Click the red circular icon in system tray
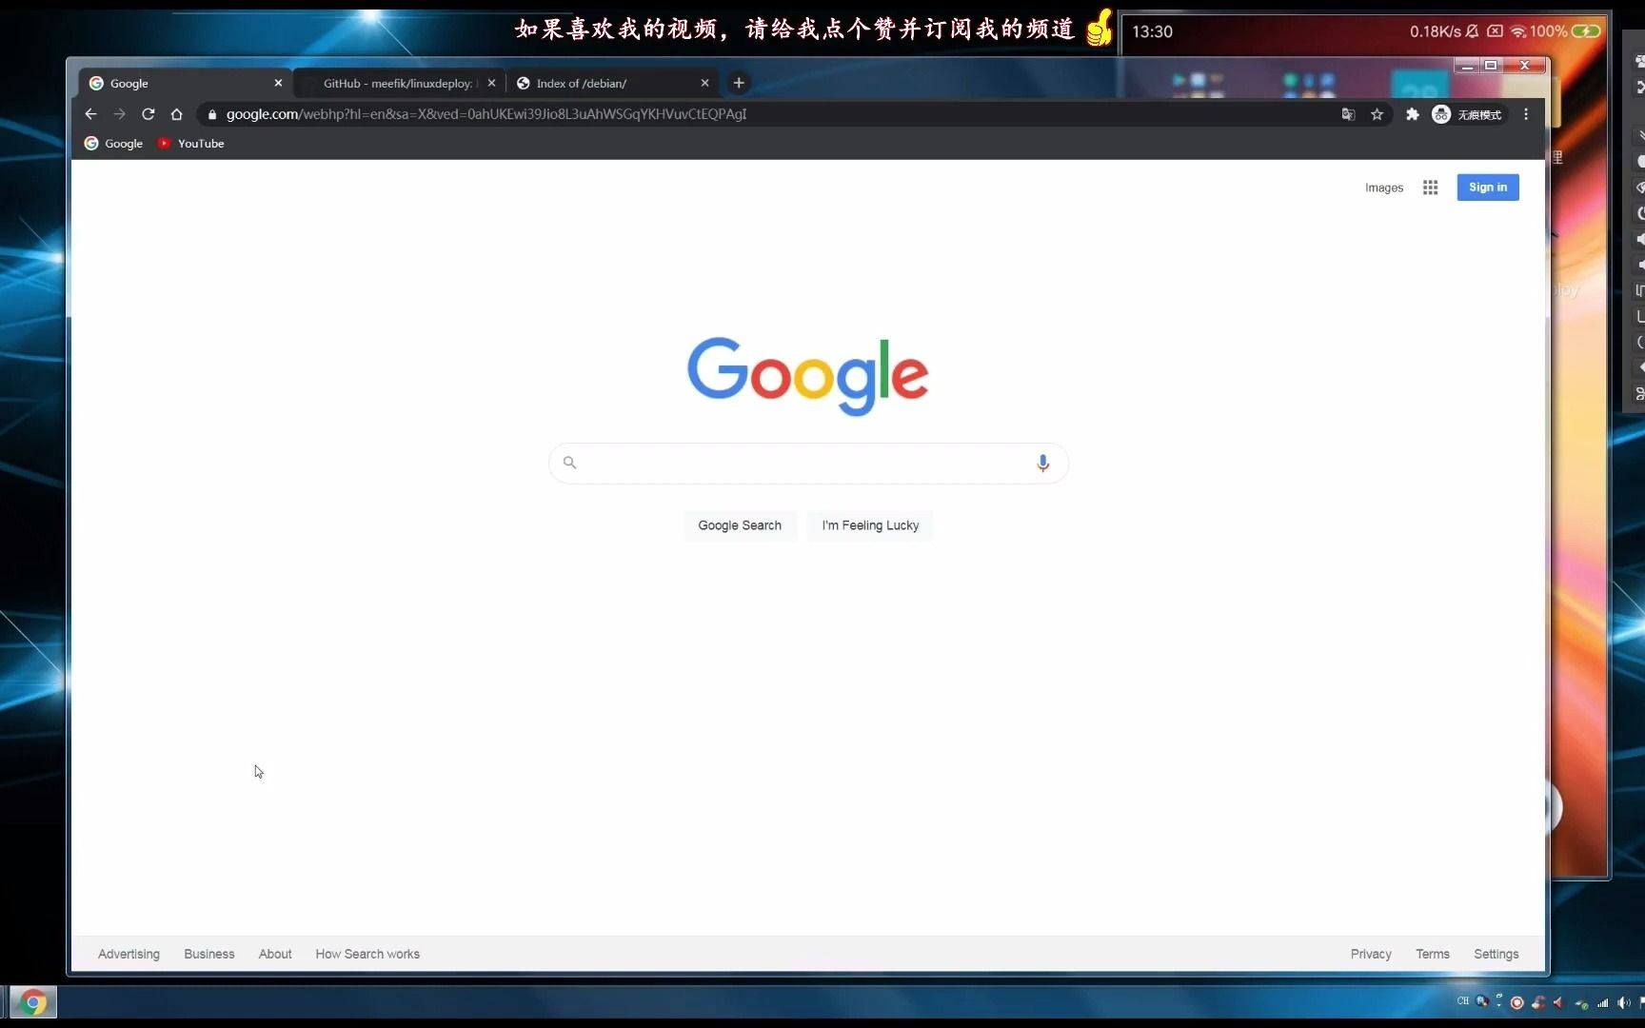 (1517, 1002)
